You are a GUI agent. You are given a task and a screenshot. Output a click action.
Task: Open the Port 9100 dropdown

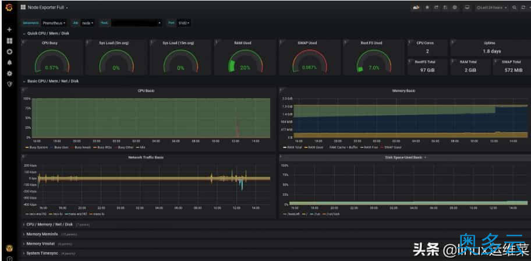184,23
